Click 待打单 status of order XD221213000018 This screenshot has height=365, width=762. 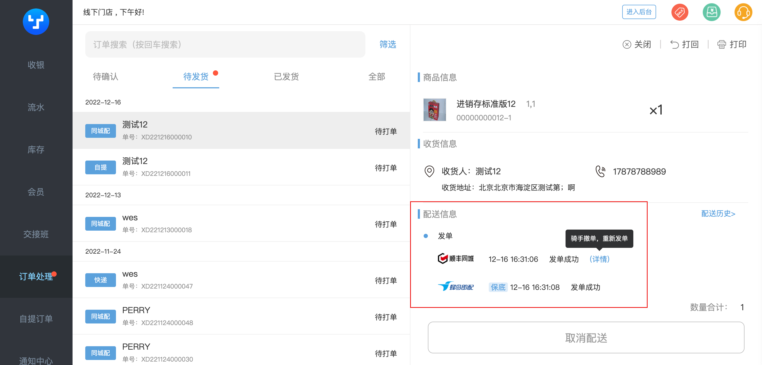click(x=386, y=224)
